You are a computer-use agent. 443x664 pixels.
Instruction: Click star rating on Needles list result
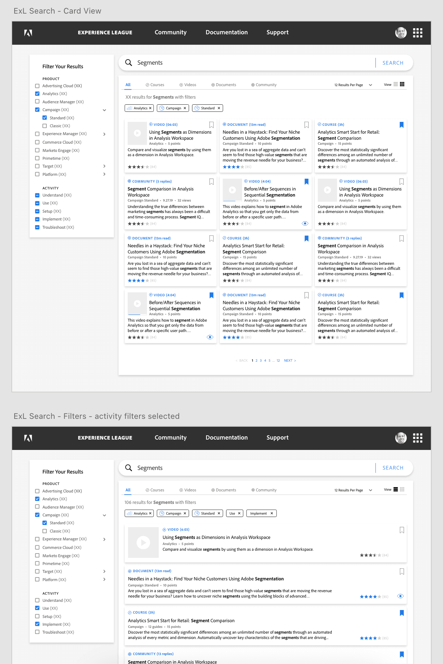point(370,596)
